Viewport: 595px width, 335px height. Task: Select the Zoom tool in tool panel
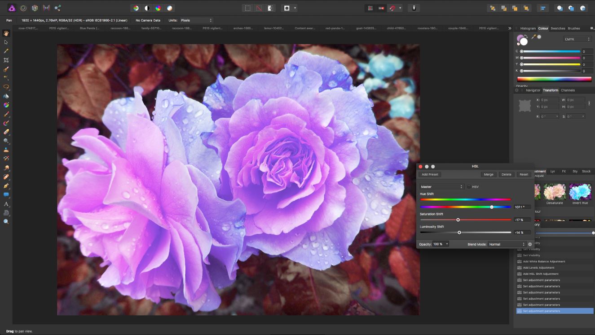click(6, 222)
